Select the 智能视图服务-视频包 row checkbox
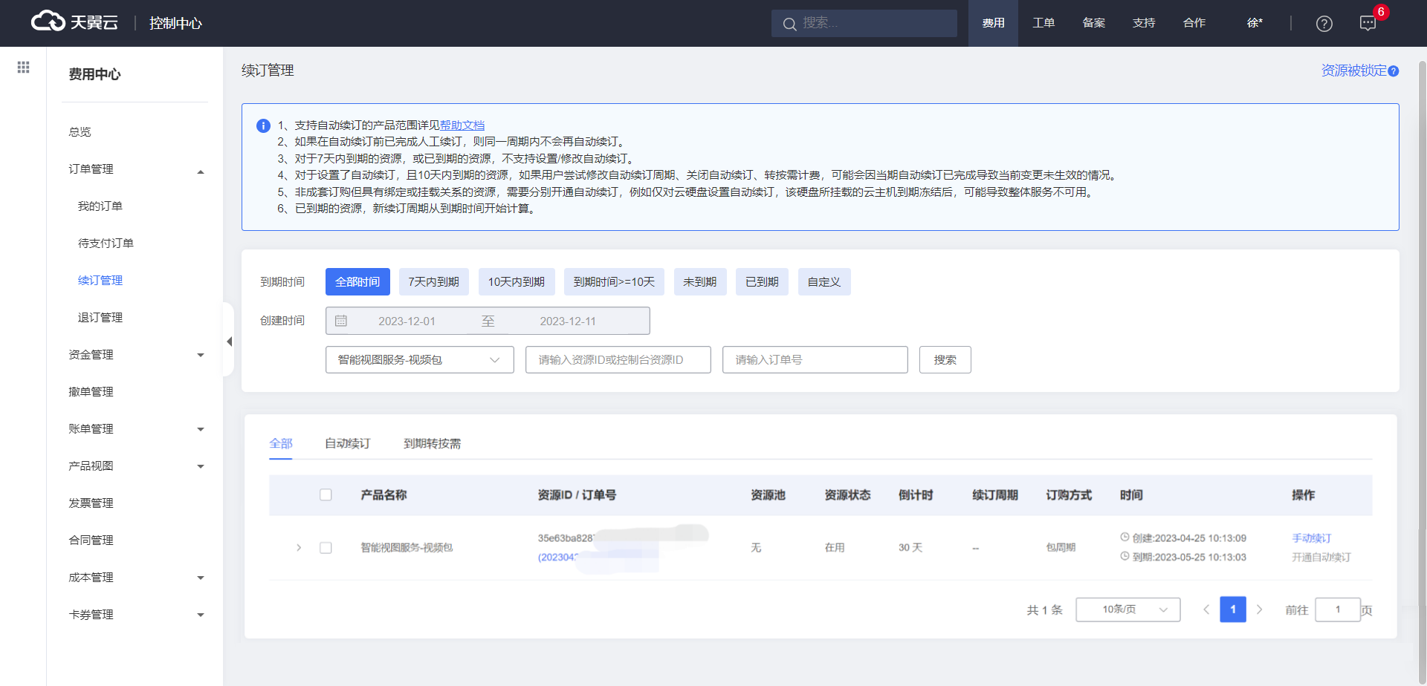1427x686 pixels. coord(326,548)
